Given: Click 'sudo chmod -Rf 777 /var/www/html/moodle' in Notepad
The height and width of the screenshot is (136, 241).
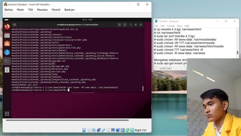Looking at the screenshot, I should tap(184, 43).
